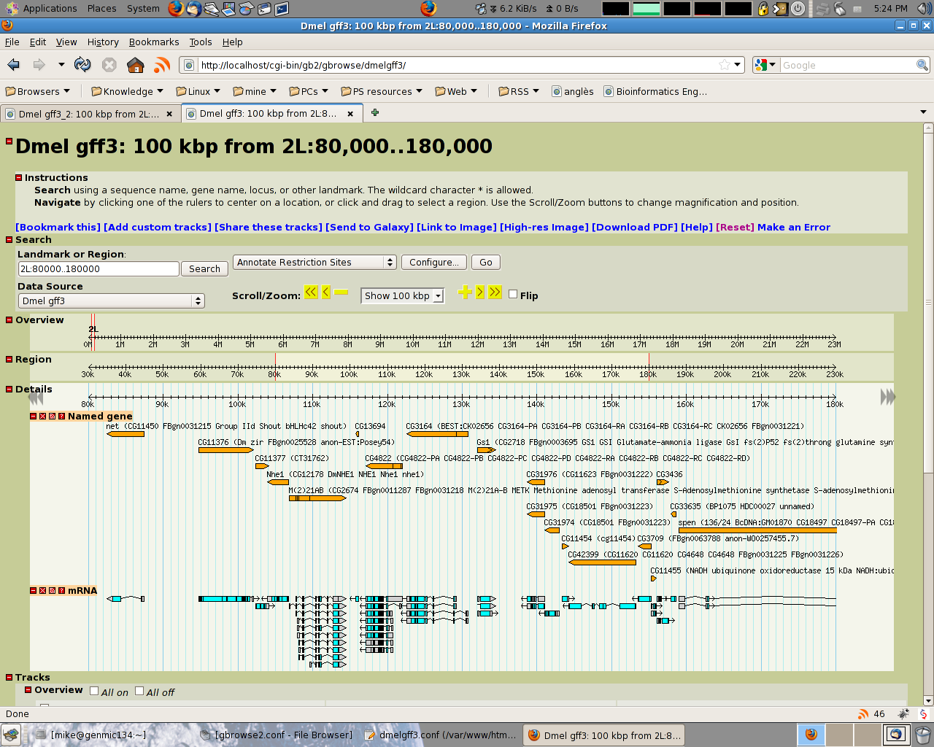Bookmark page with the star icon in URL bar
Screen dimensions: 934x747
point(725,65)
